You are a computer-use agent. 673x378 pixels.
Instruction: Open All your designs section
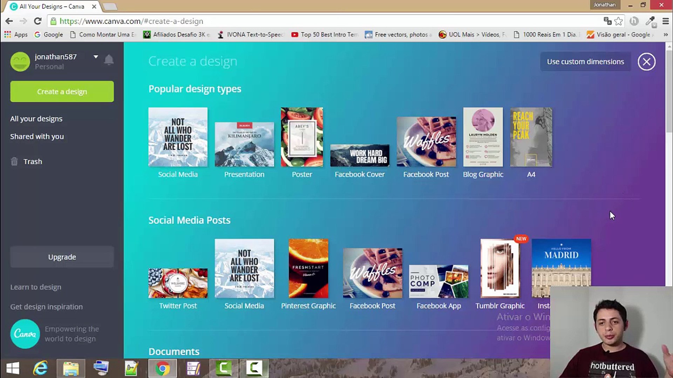[36, 119]
